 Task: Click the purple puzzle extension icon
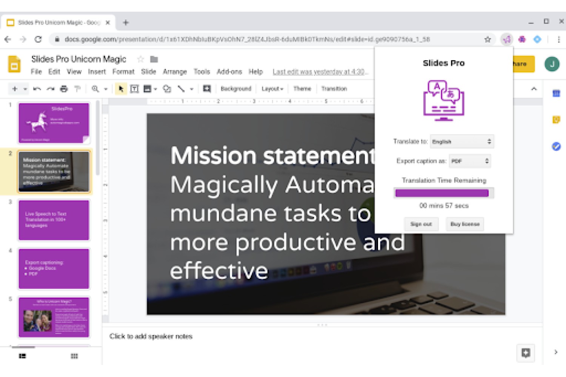[x=522, y=39]
